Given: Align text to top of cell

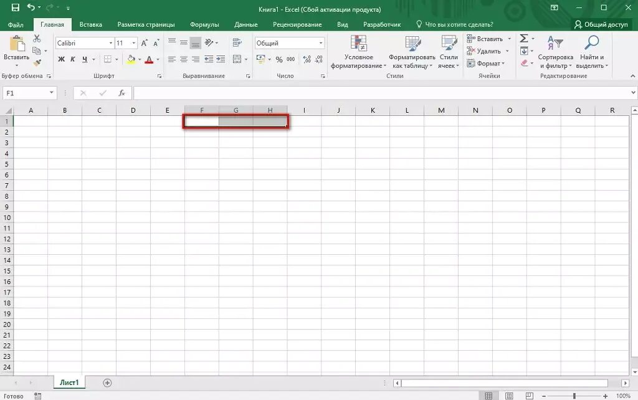Looking at the screenshot, I should (172, 42).
